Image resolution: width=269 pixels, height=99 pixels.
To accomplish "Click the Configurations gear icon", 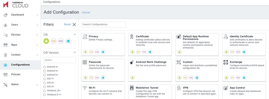I will pos(6,65).
